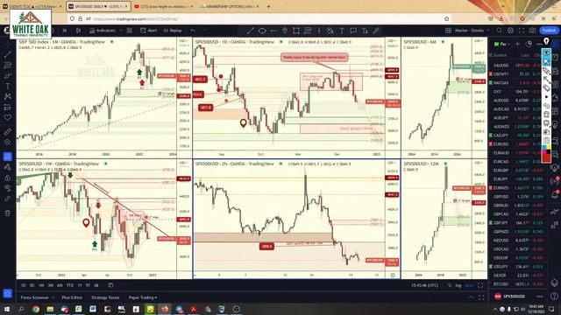
Task: Open the Pine Editor tab
Action: (x=72, y=297)
